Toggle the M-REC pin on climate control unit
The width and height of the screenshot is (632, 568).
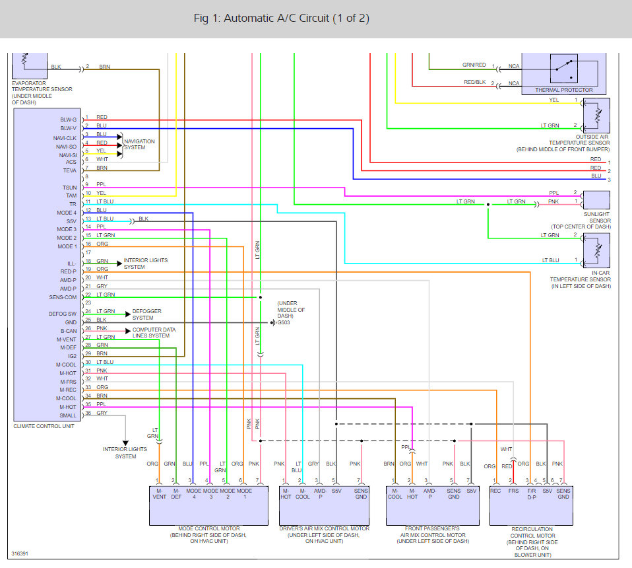pos(67,388)
